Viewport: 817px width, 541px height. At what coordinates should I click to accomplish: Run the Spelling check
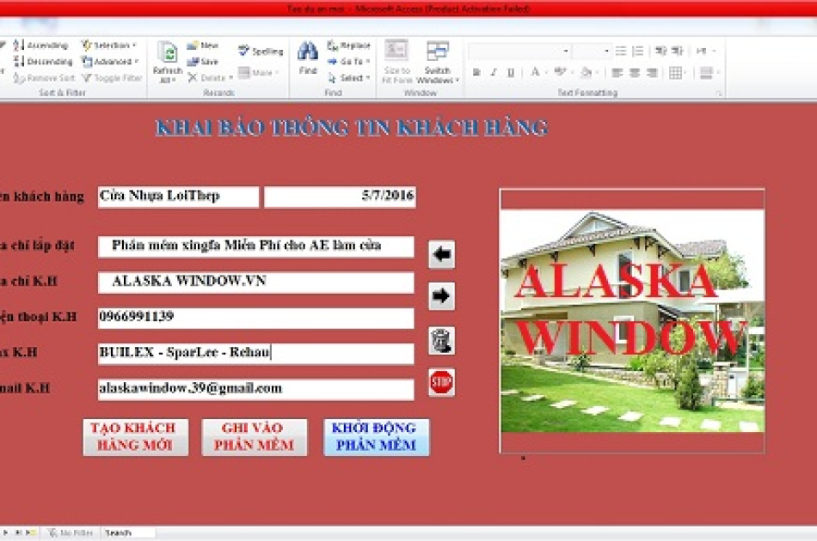(261, 51)
